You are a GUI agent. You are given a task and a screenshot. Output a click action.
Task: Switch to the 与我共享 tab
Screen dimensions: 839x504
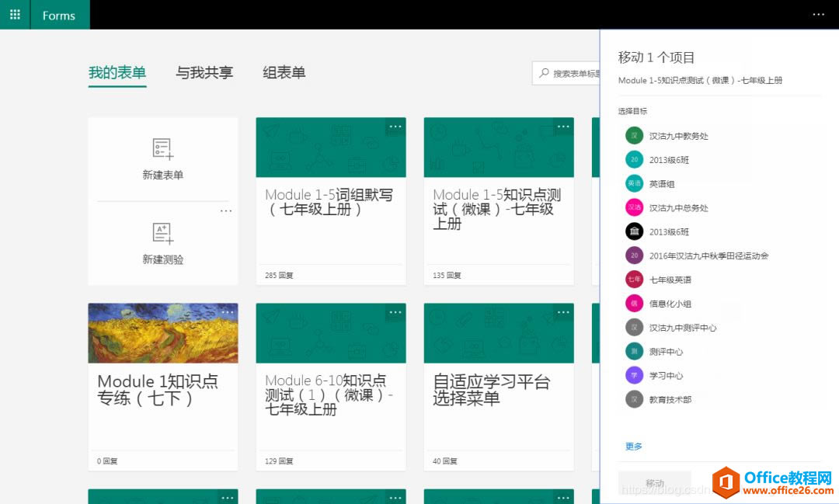[x=204, y=71]
